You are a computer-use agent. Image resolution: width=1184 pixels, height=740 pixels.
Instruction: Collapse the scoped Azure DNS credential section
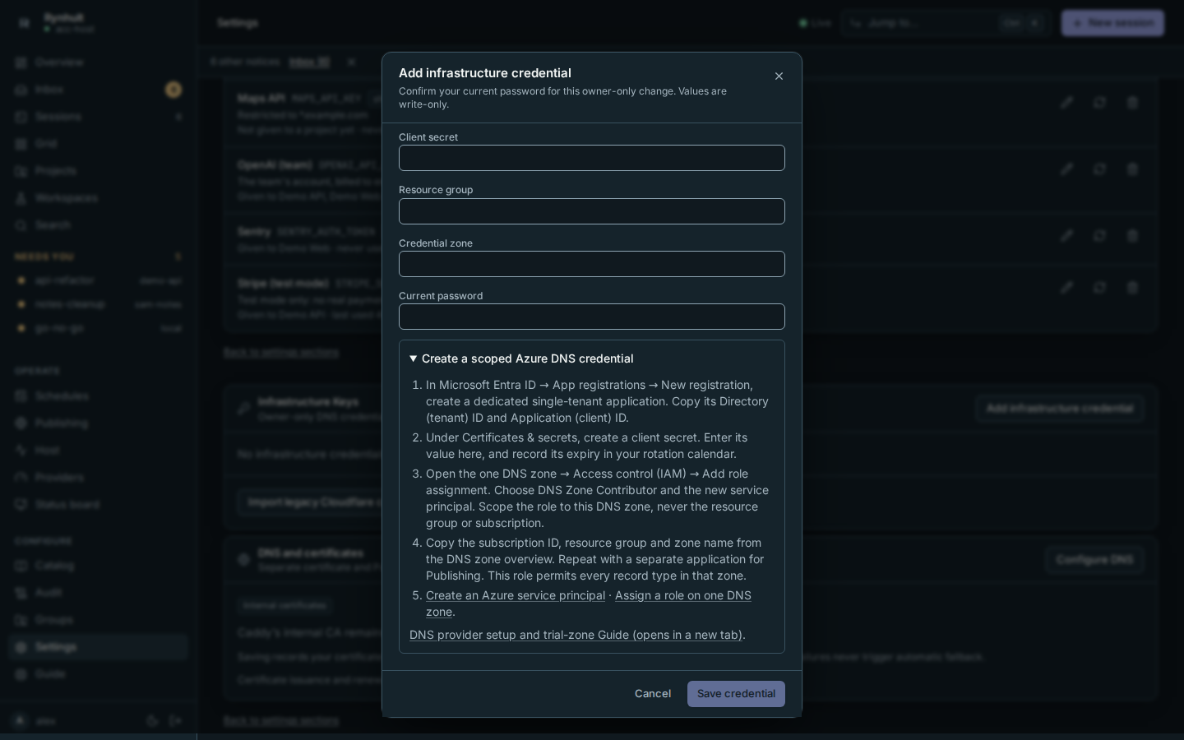click(521, 358)
